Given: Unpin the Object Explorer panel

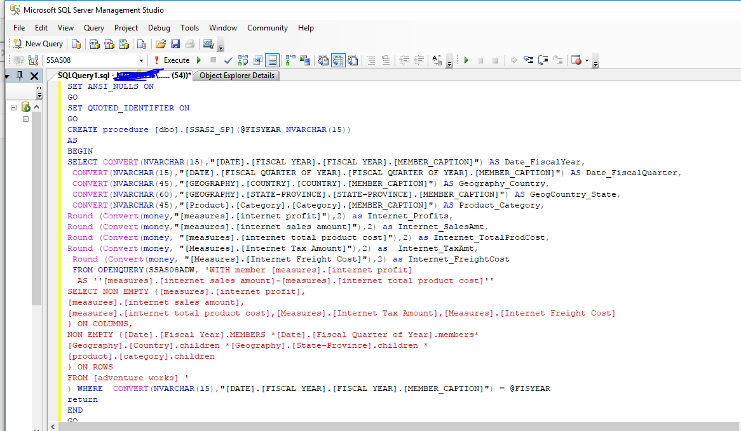Looking at the screenshot, I should [x=20, y=76].
